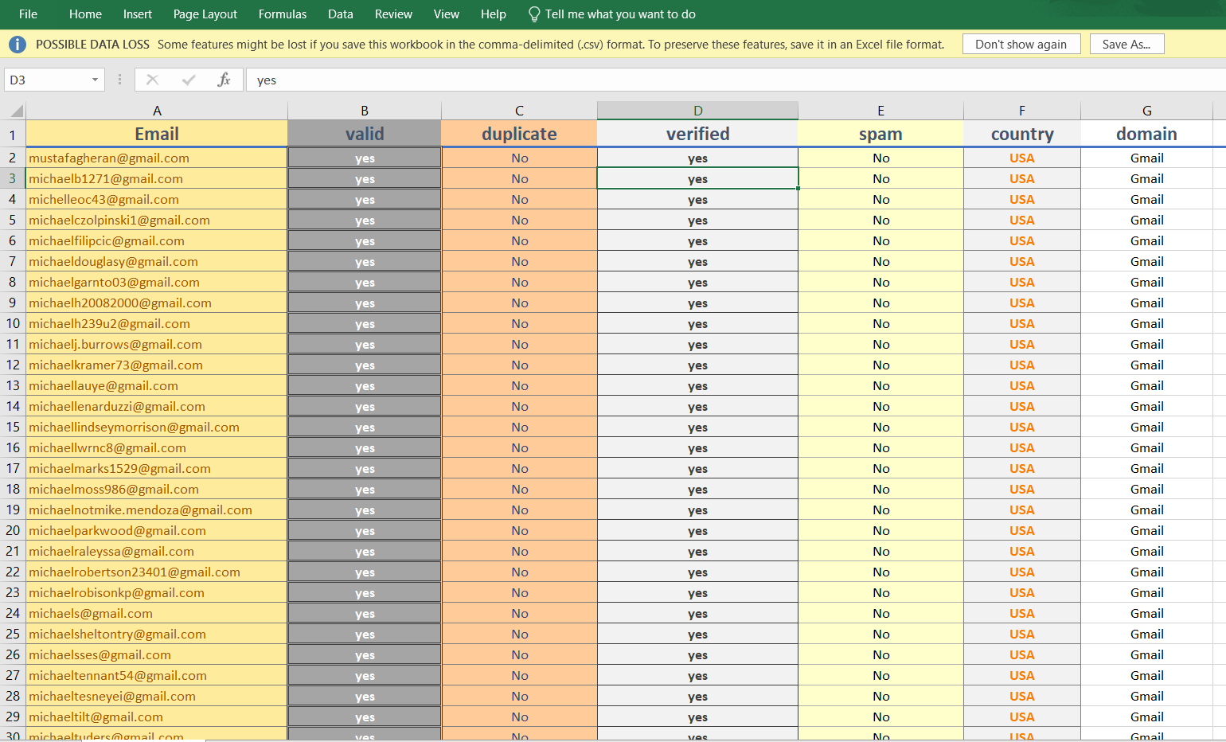Click the info icon on the data loss warning
Screen dimensions: 1226x742
point(17,44)
